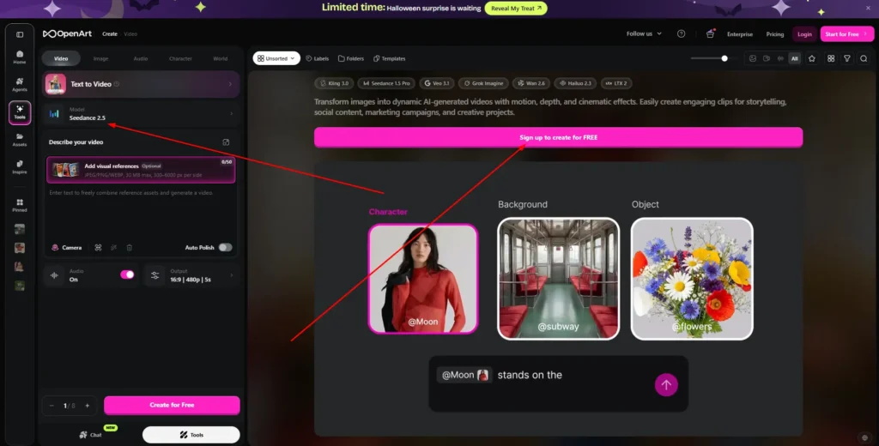Clear prompt with the trash icon
The image size is (879, 446).
(x=130, y=248)
